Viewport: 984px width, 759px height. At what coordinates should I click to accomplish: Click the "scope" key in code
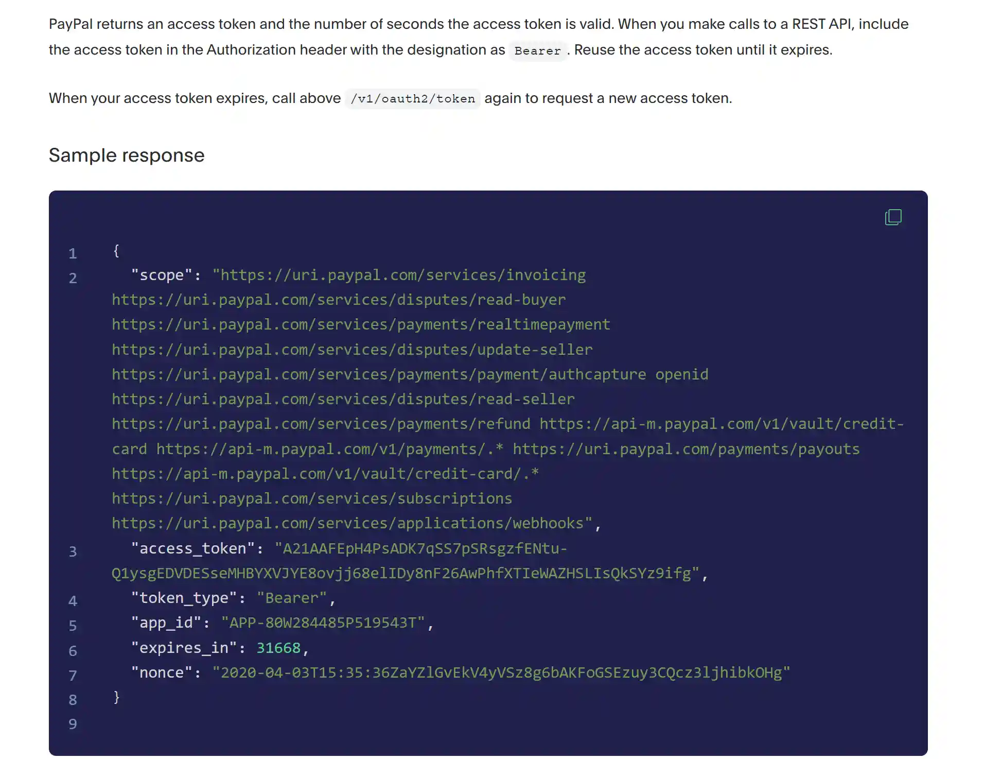coord(161,275)
